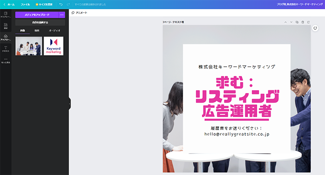The height and width of the screenshot is (175, 325).
Task: Open the Elements (素材) side panel icon
Action: (6, 26)
